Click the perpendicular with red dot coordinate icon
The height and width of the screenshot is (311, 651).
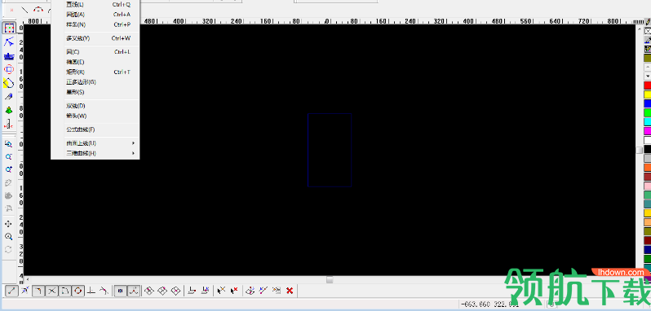tap(192, 291)
